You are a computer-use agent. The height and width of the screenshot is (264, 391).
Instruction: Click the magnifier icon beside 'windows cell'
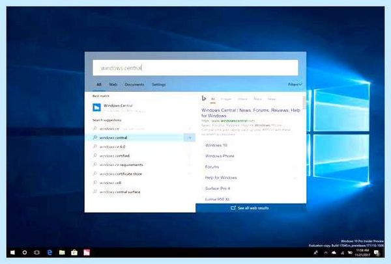coord(94,183)
